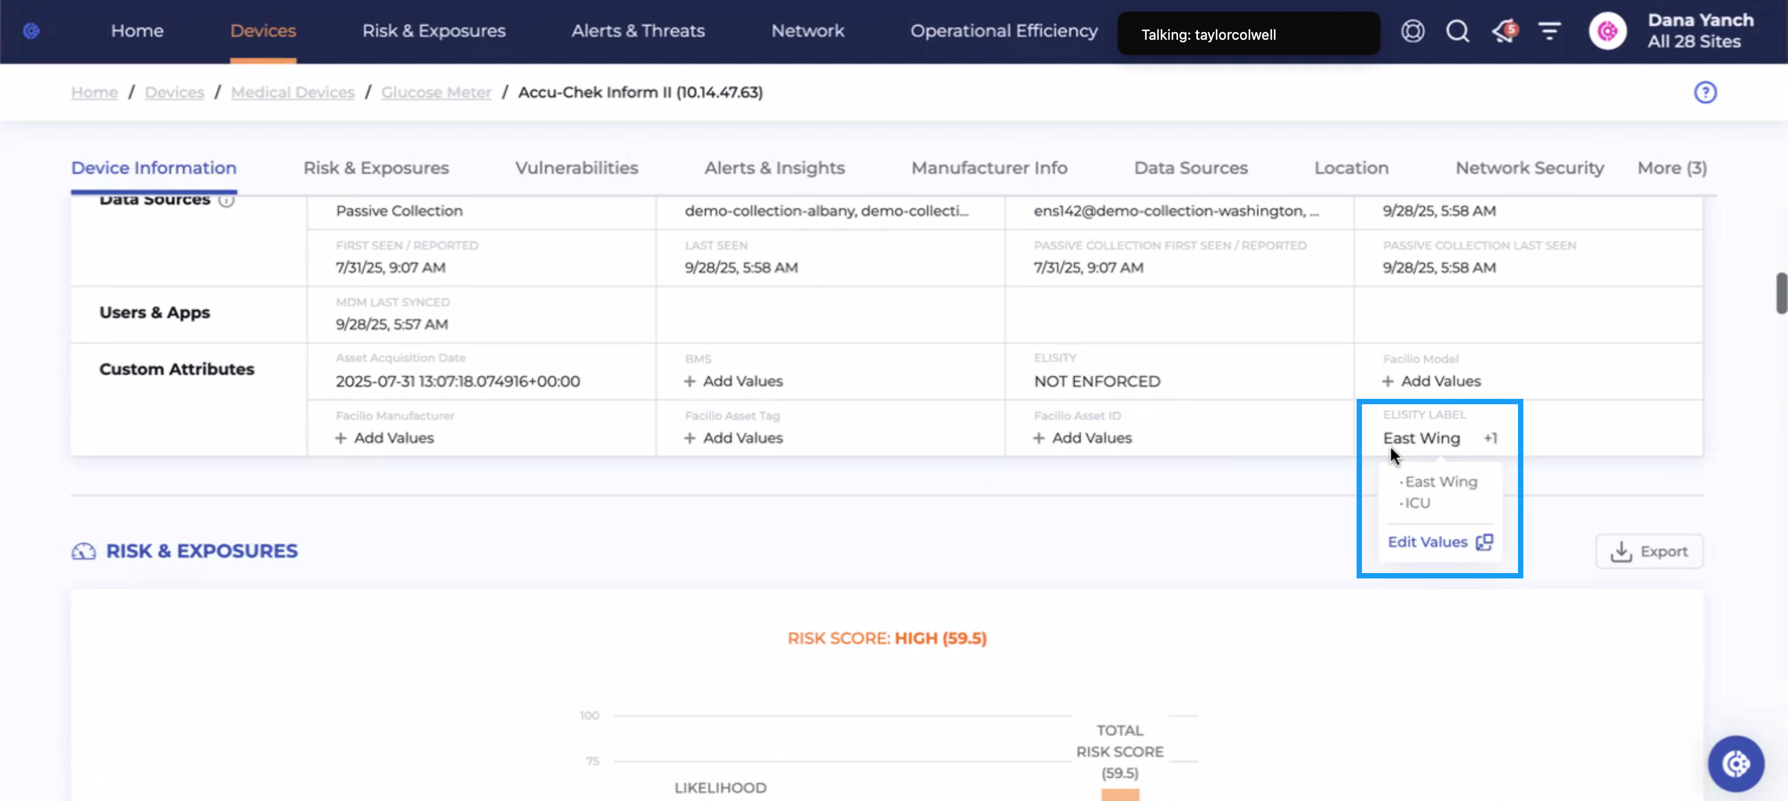Open the Network nav menu

pyautogui.click(x=808, y=31)
